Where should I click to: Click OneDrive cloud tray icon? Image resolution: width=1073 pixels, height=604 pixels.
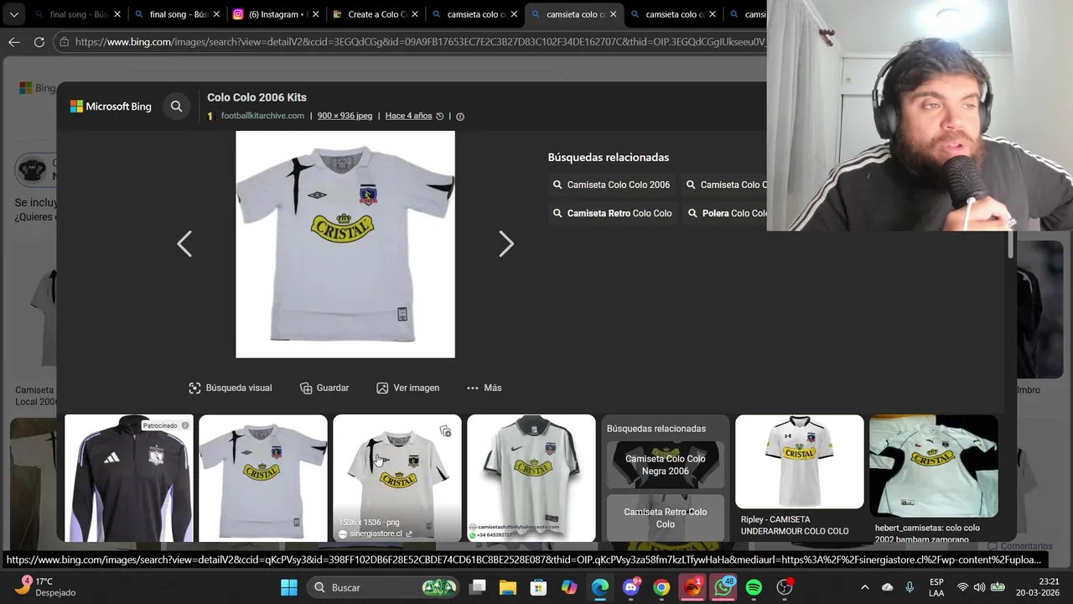[x=888, y=587]
